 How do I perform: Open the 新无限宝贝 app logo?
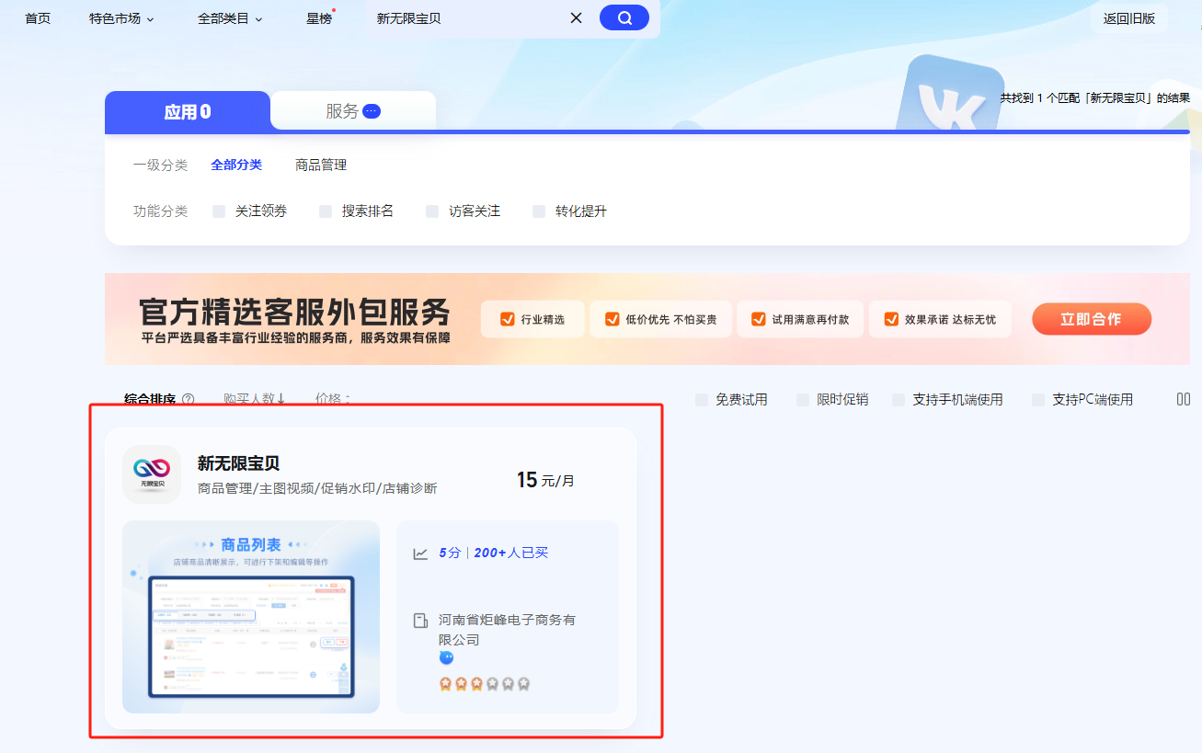click(x=152, y=474)
